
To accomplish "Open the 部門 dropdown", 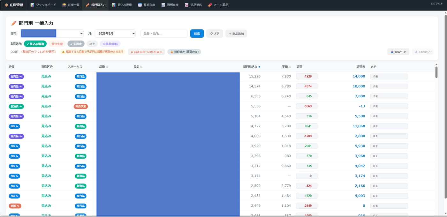I will click(52, 33).
